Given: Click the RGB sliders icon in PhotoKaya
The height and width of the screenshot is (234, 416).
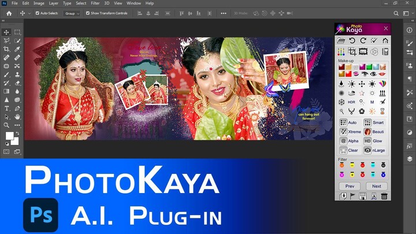Looking at the screenshot, I should click(x=341, y=51).
